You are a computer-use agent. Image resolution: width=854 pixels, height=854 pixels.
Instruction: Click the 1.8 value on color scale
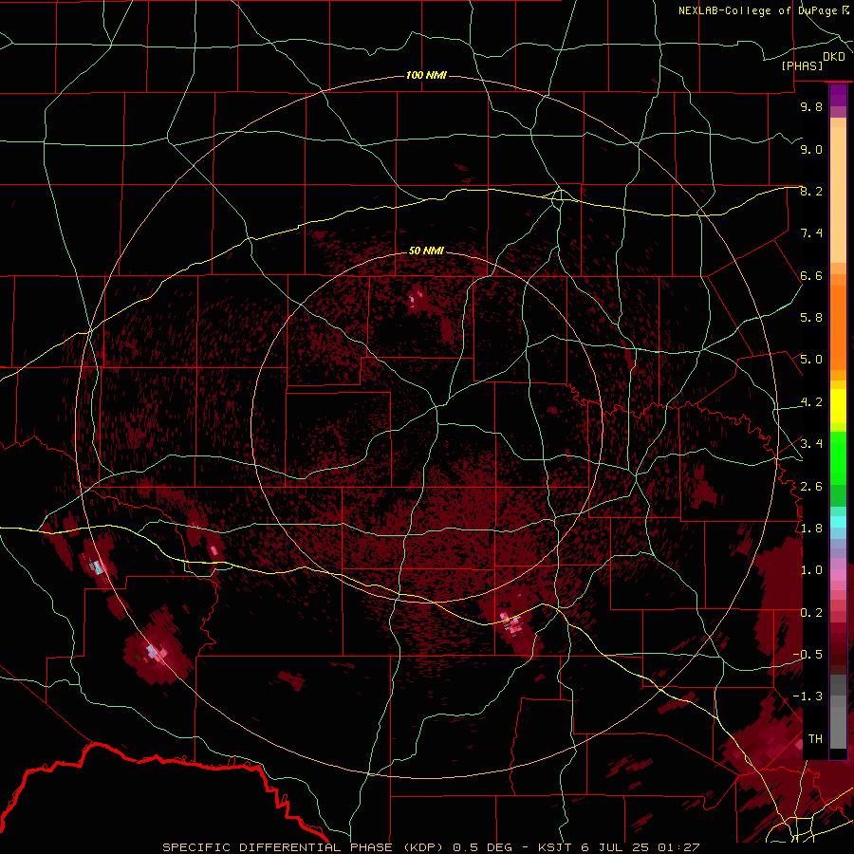point(811,529)
